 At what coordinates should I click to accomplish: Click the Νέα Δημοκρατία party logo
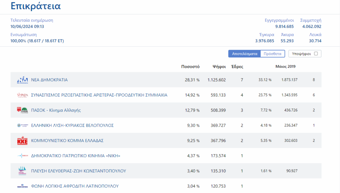(23, 80)
